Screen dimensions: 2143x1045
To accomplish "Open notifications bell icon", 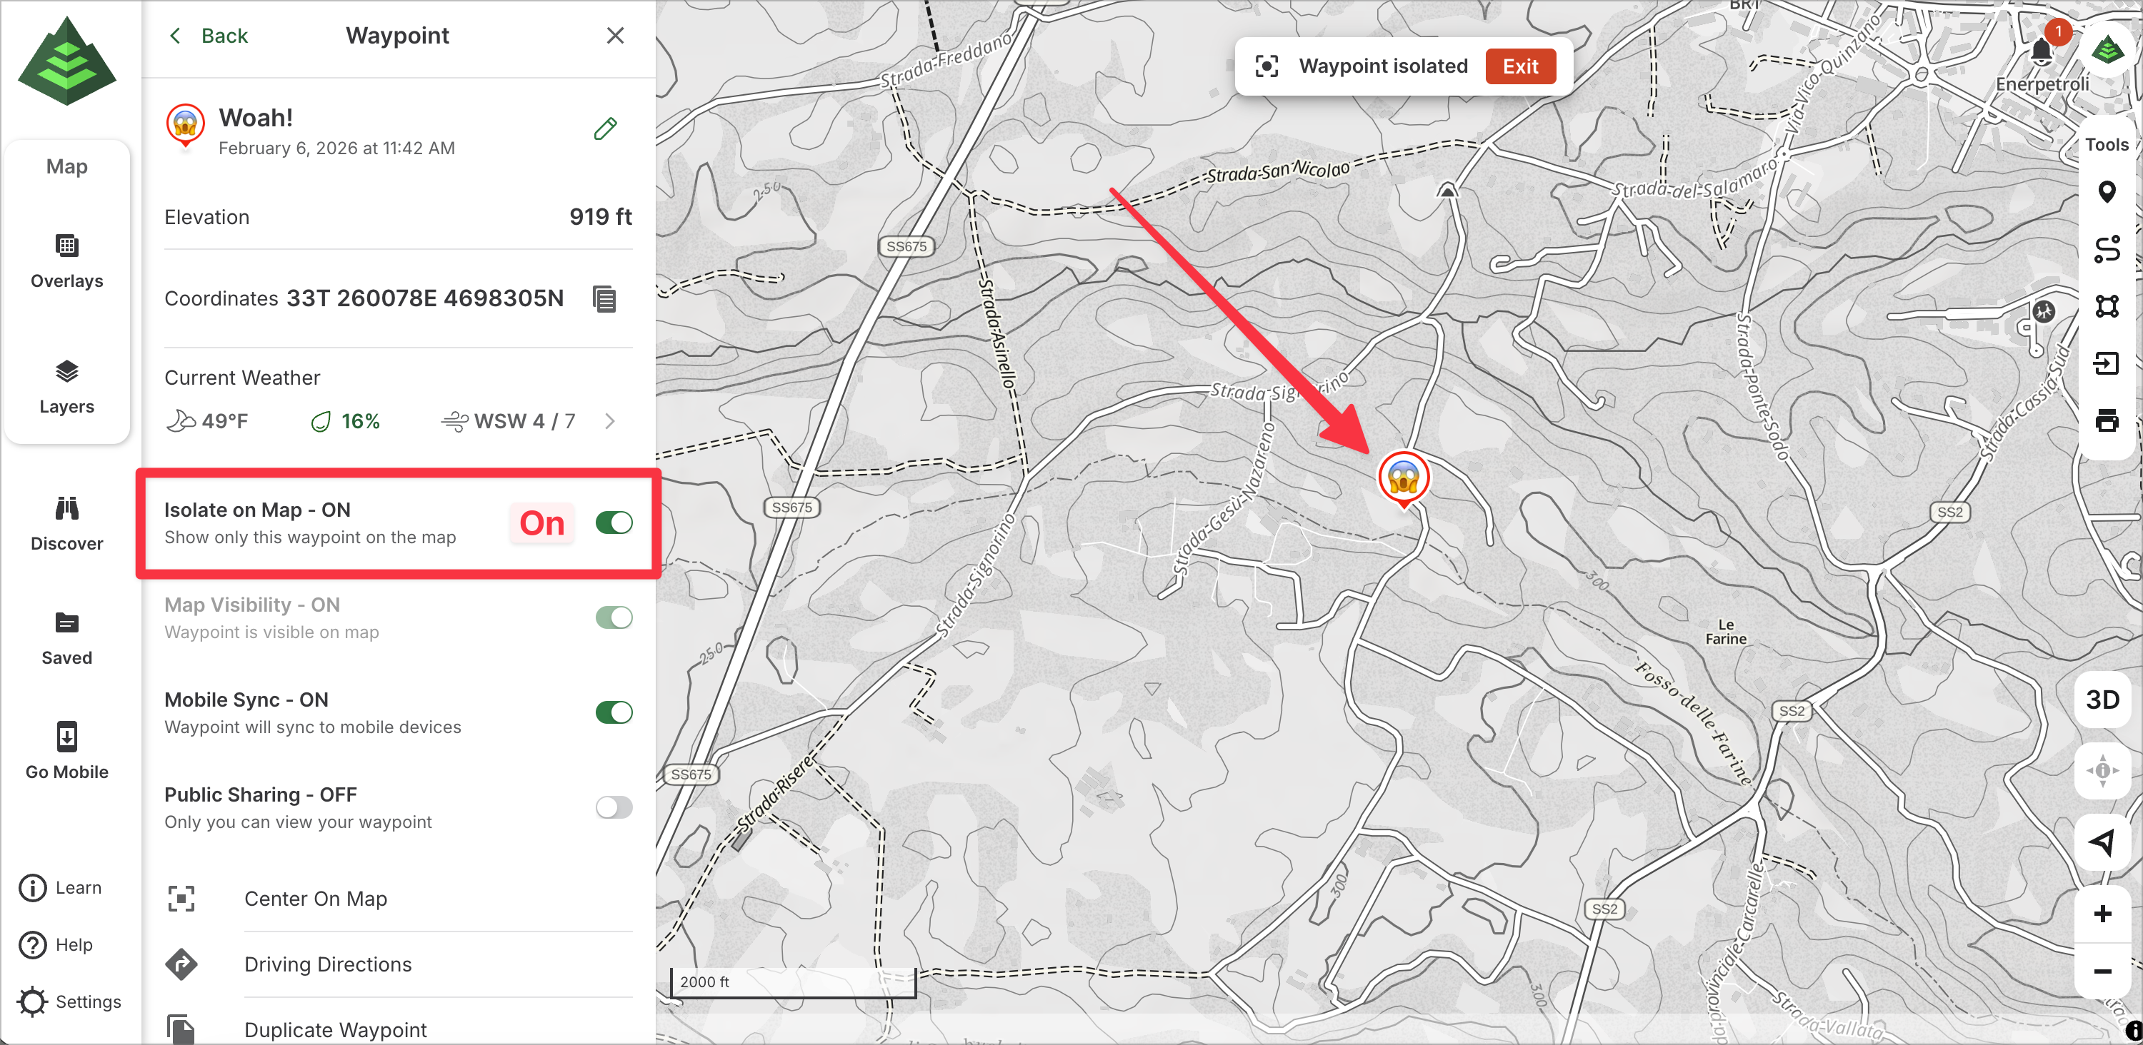I will [2041, 51].
